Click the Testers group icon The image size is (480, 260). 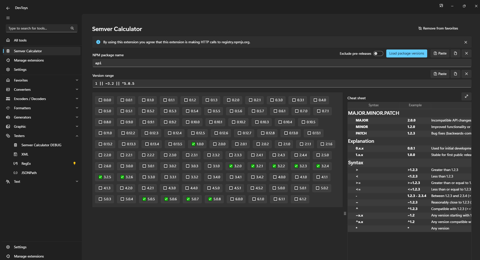pyautogui.click(x=8, y=136)
